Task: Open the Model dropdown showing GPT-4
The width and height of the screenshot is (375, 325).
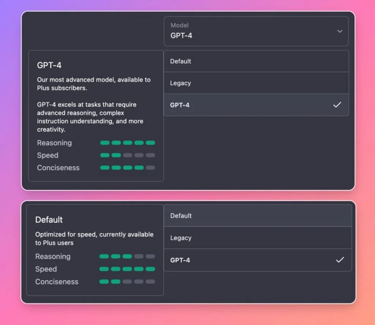Action: 256,32
